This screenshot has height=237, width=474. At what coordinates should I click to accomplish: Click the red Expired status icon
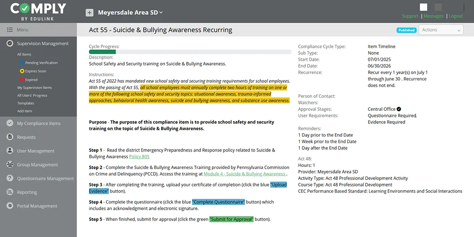tap(22, 80)
